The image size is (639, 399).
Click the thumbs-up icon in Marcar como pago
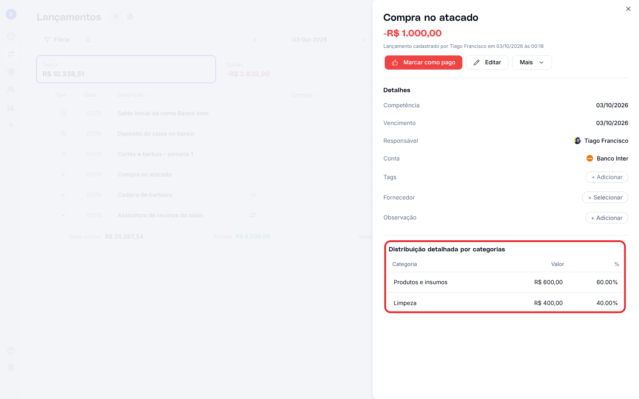(x=395, y=63)
